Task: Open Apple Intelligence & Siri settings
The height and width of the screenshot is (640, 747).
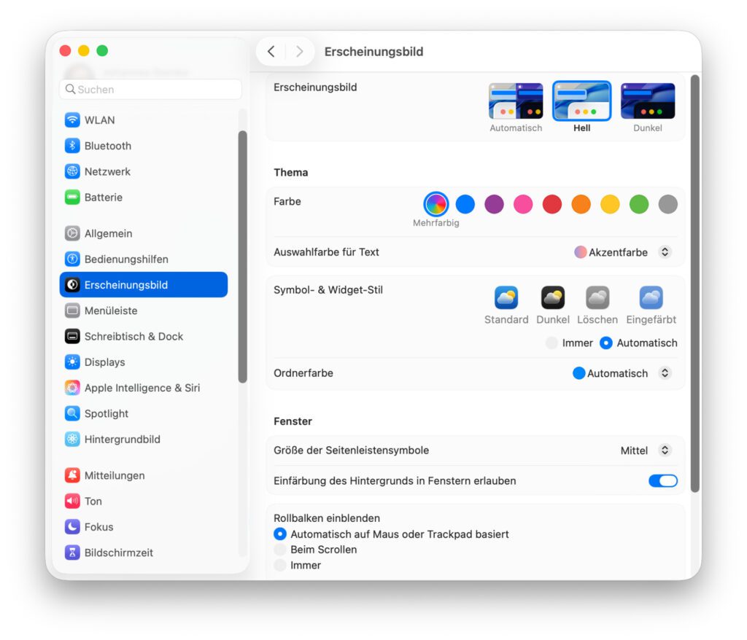Action: [x=142, y=388]
